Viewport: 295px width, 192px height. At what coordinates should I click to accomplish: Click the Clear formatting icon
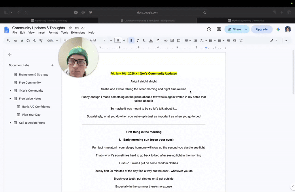coord(241,40)
